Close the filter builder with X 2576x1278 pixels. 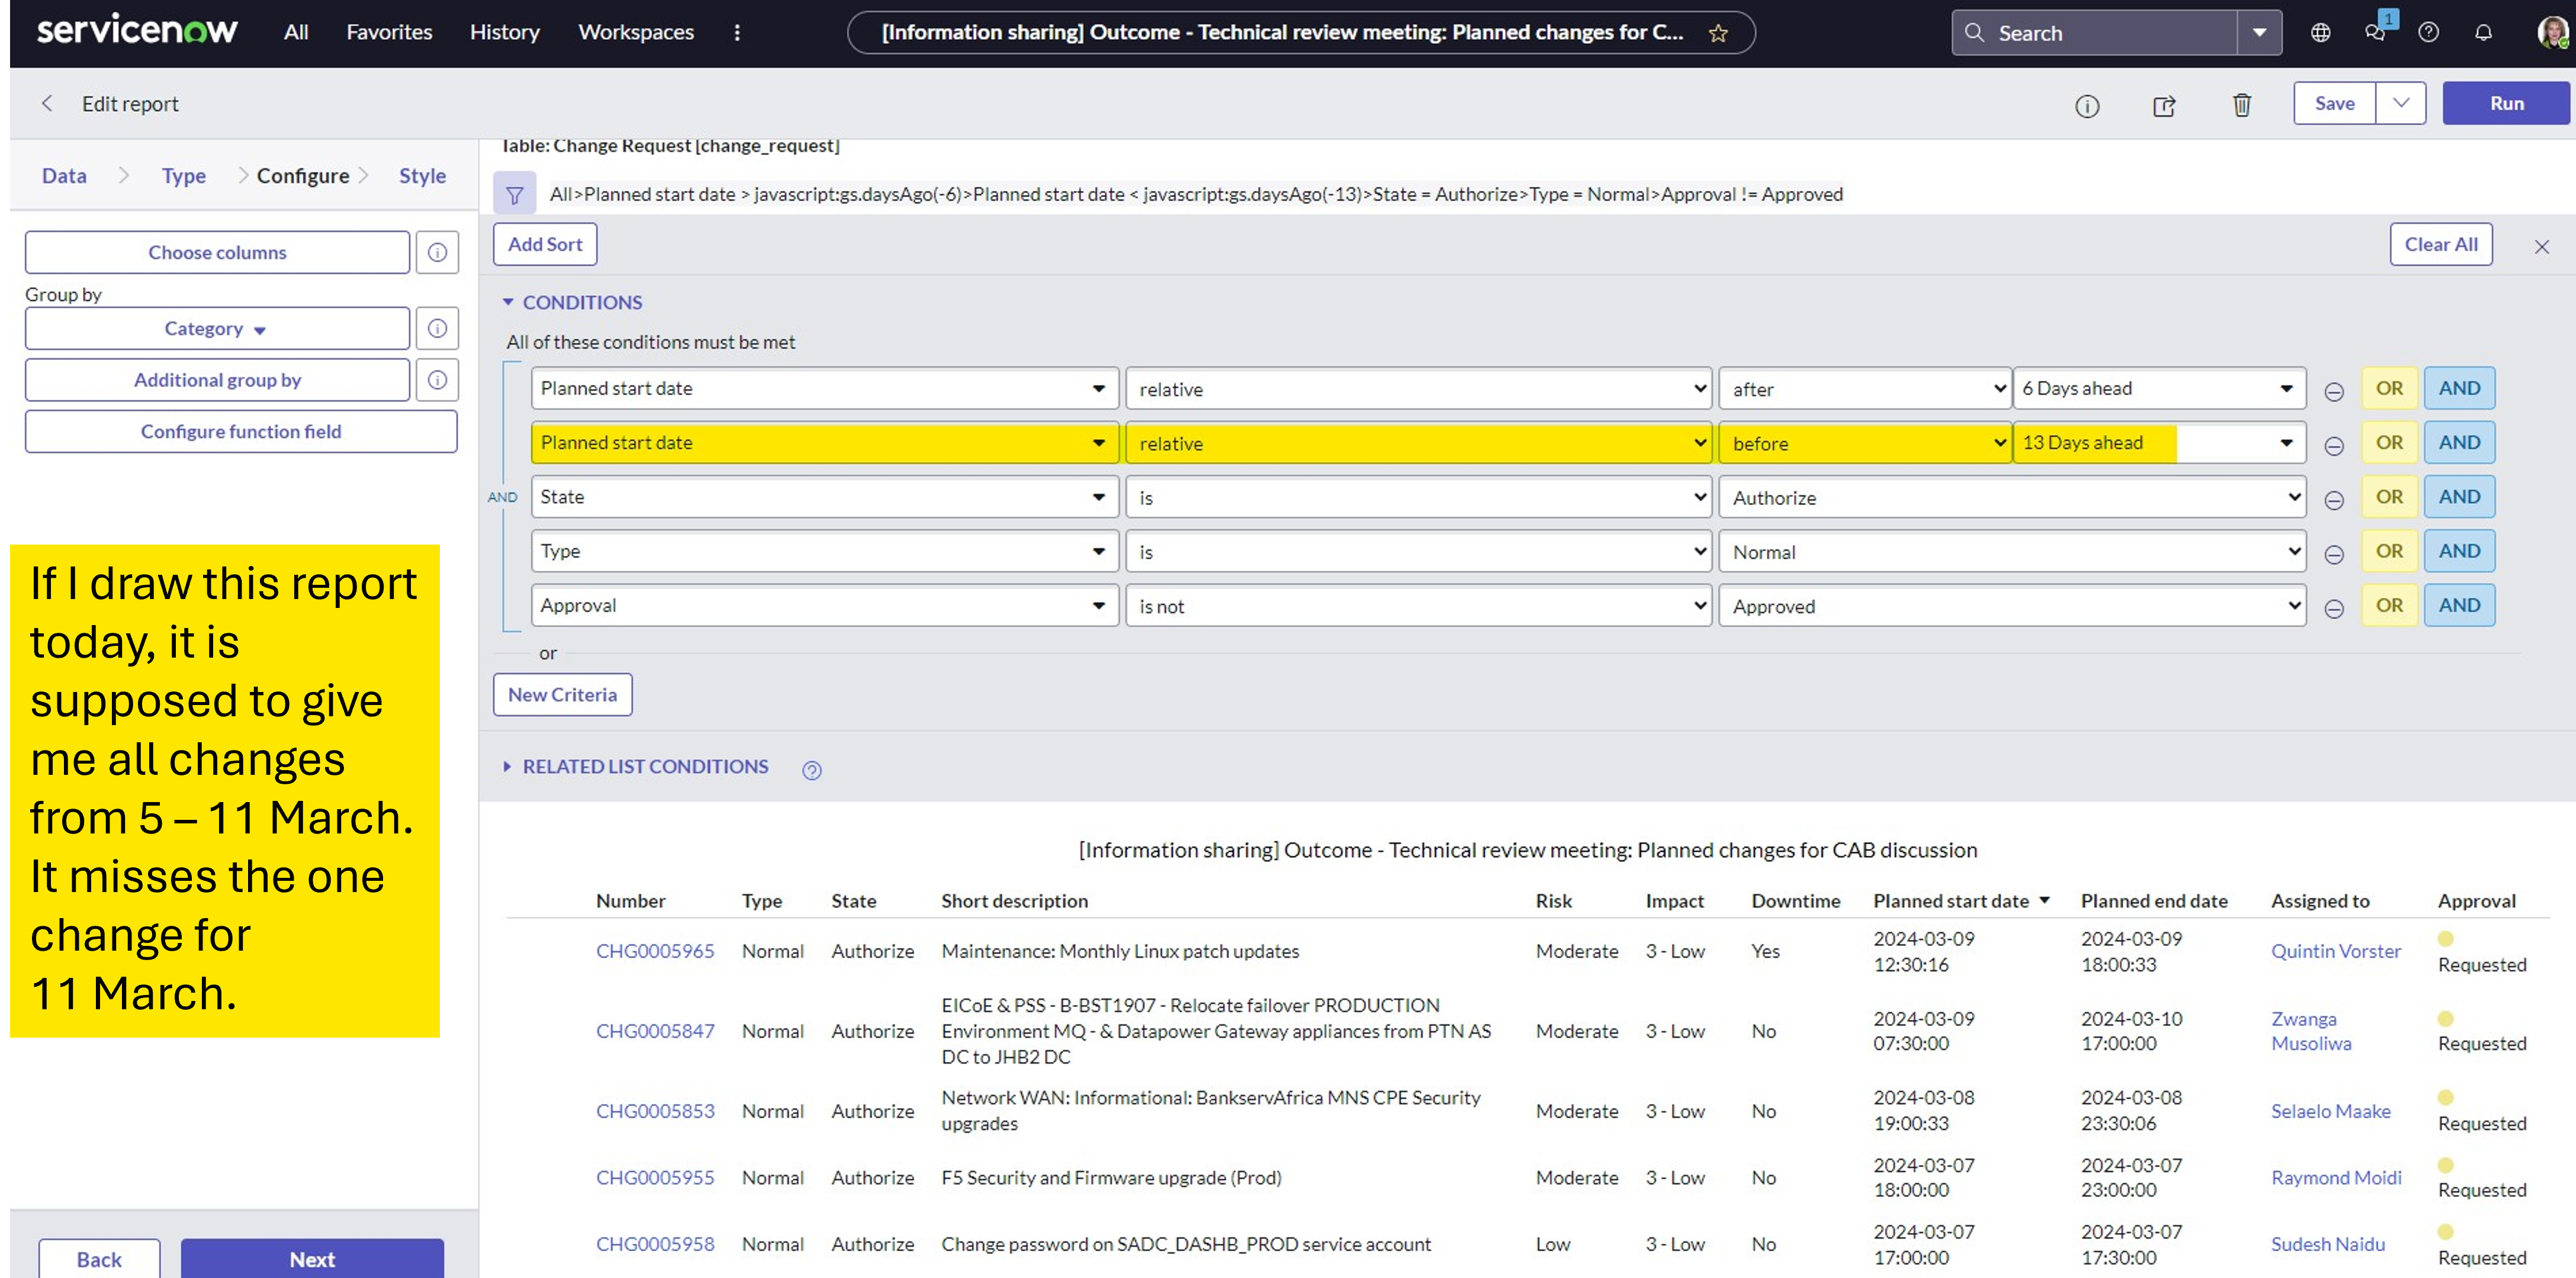point(2541,246)
